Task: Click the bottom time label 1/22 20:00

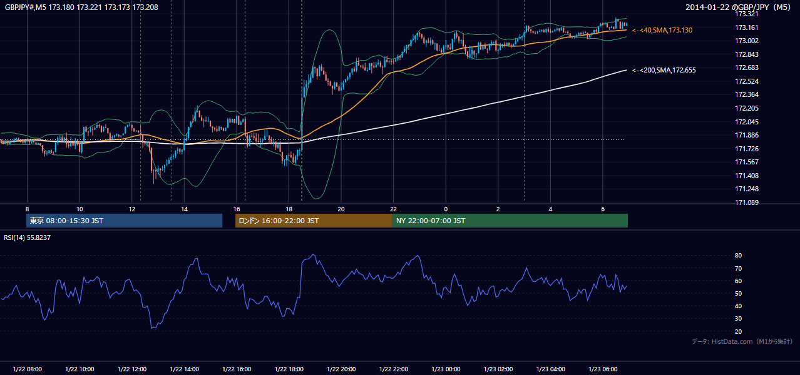Action: click(x=341, y=369)
